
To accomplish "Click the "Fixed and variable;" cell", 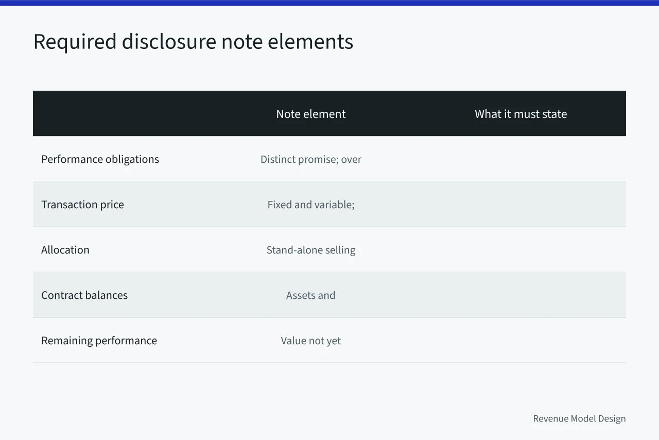I will click(311, 205).
